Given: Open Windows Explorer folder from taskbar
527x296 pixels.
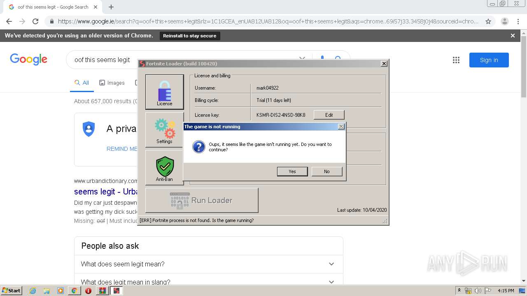Looking at the screenshot, I should coord(47,291).
